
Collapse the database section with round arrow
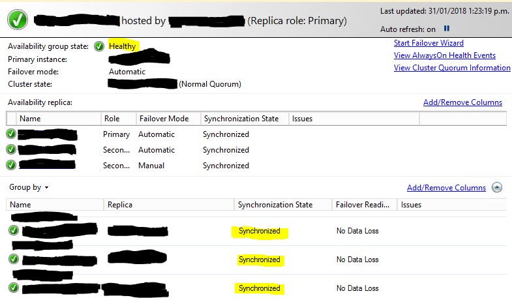pyautogui.click(x=497, y=187)
